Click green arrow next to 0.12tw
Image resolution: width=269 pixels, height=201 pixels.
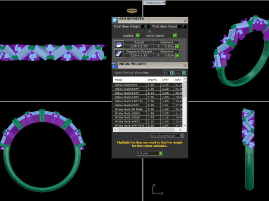point(178,46)
